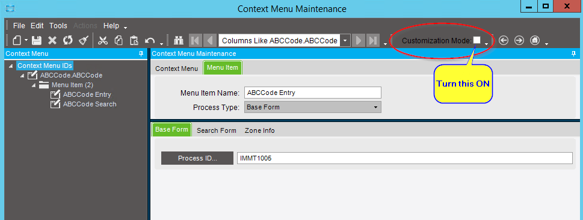Screen dimensions: 583x220
Task: Click the Undo arrow icon
Action: pyautogui.click(x=150, y=40)
